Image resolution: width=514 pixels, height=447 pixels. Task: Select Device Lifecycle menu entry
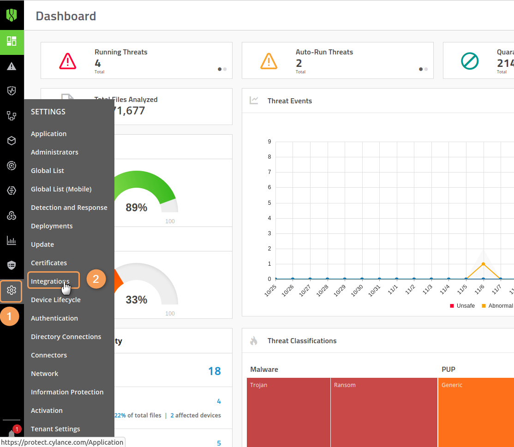click(x=55, y=300)
